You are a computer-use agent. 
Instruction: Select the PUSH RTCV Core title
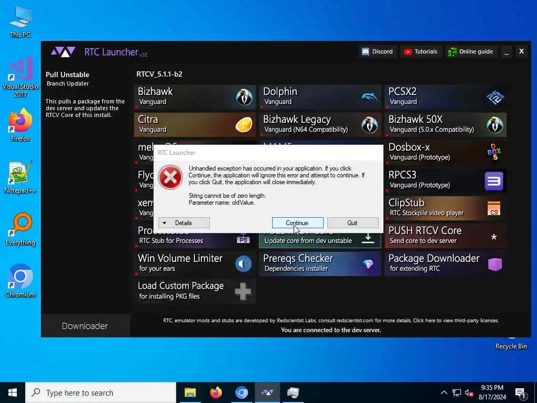425,230
